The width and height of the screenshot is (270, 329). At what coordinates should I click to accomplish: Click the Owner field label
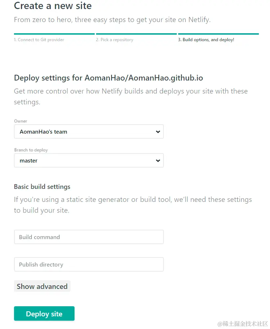click(21, 121)
